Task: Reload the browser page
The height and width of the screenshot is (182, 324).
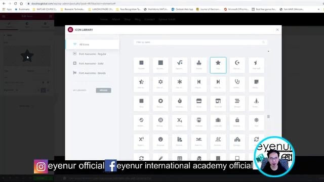Action: point(16,4)
